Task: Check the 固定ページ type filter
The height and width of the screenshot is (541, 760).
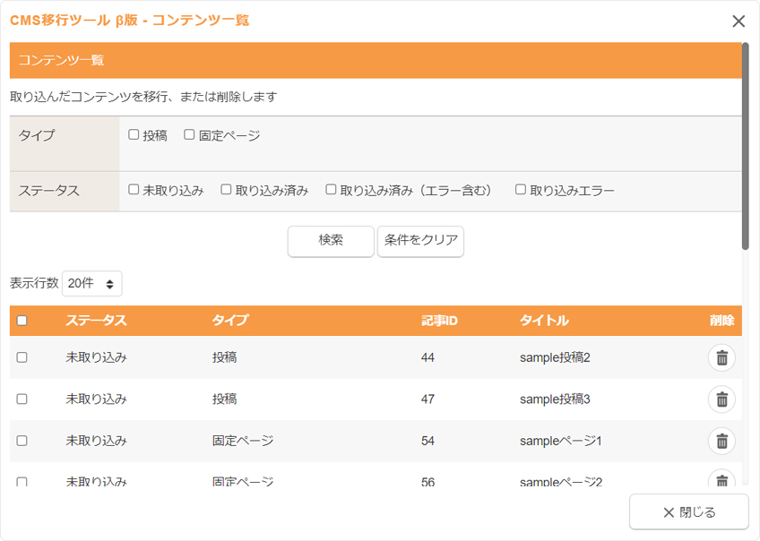Action: 189,135
